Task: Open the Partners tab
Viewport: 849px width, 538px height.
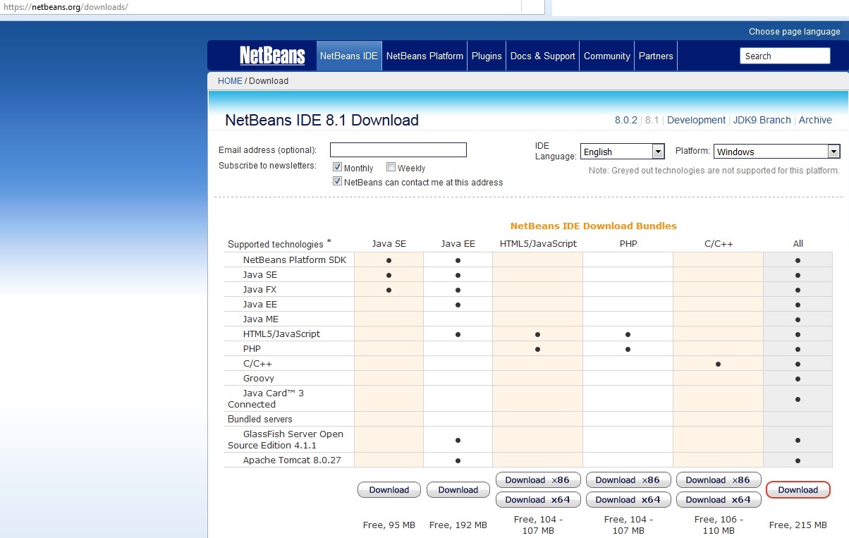Action: (656, 56)
